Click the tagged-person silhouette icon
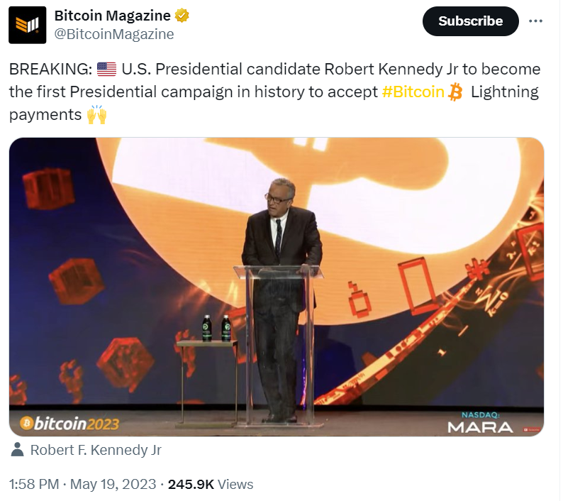 [x=18, y=449]
